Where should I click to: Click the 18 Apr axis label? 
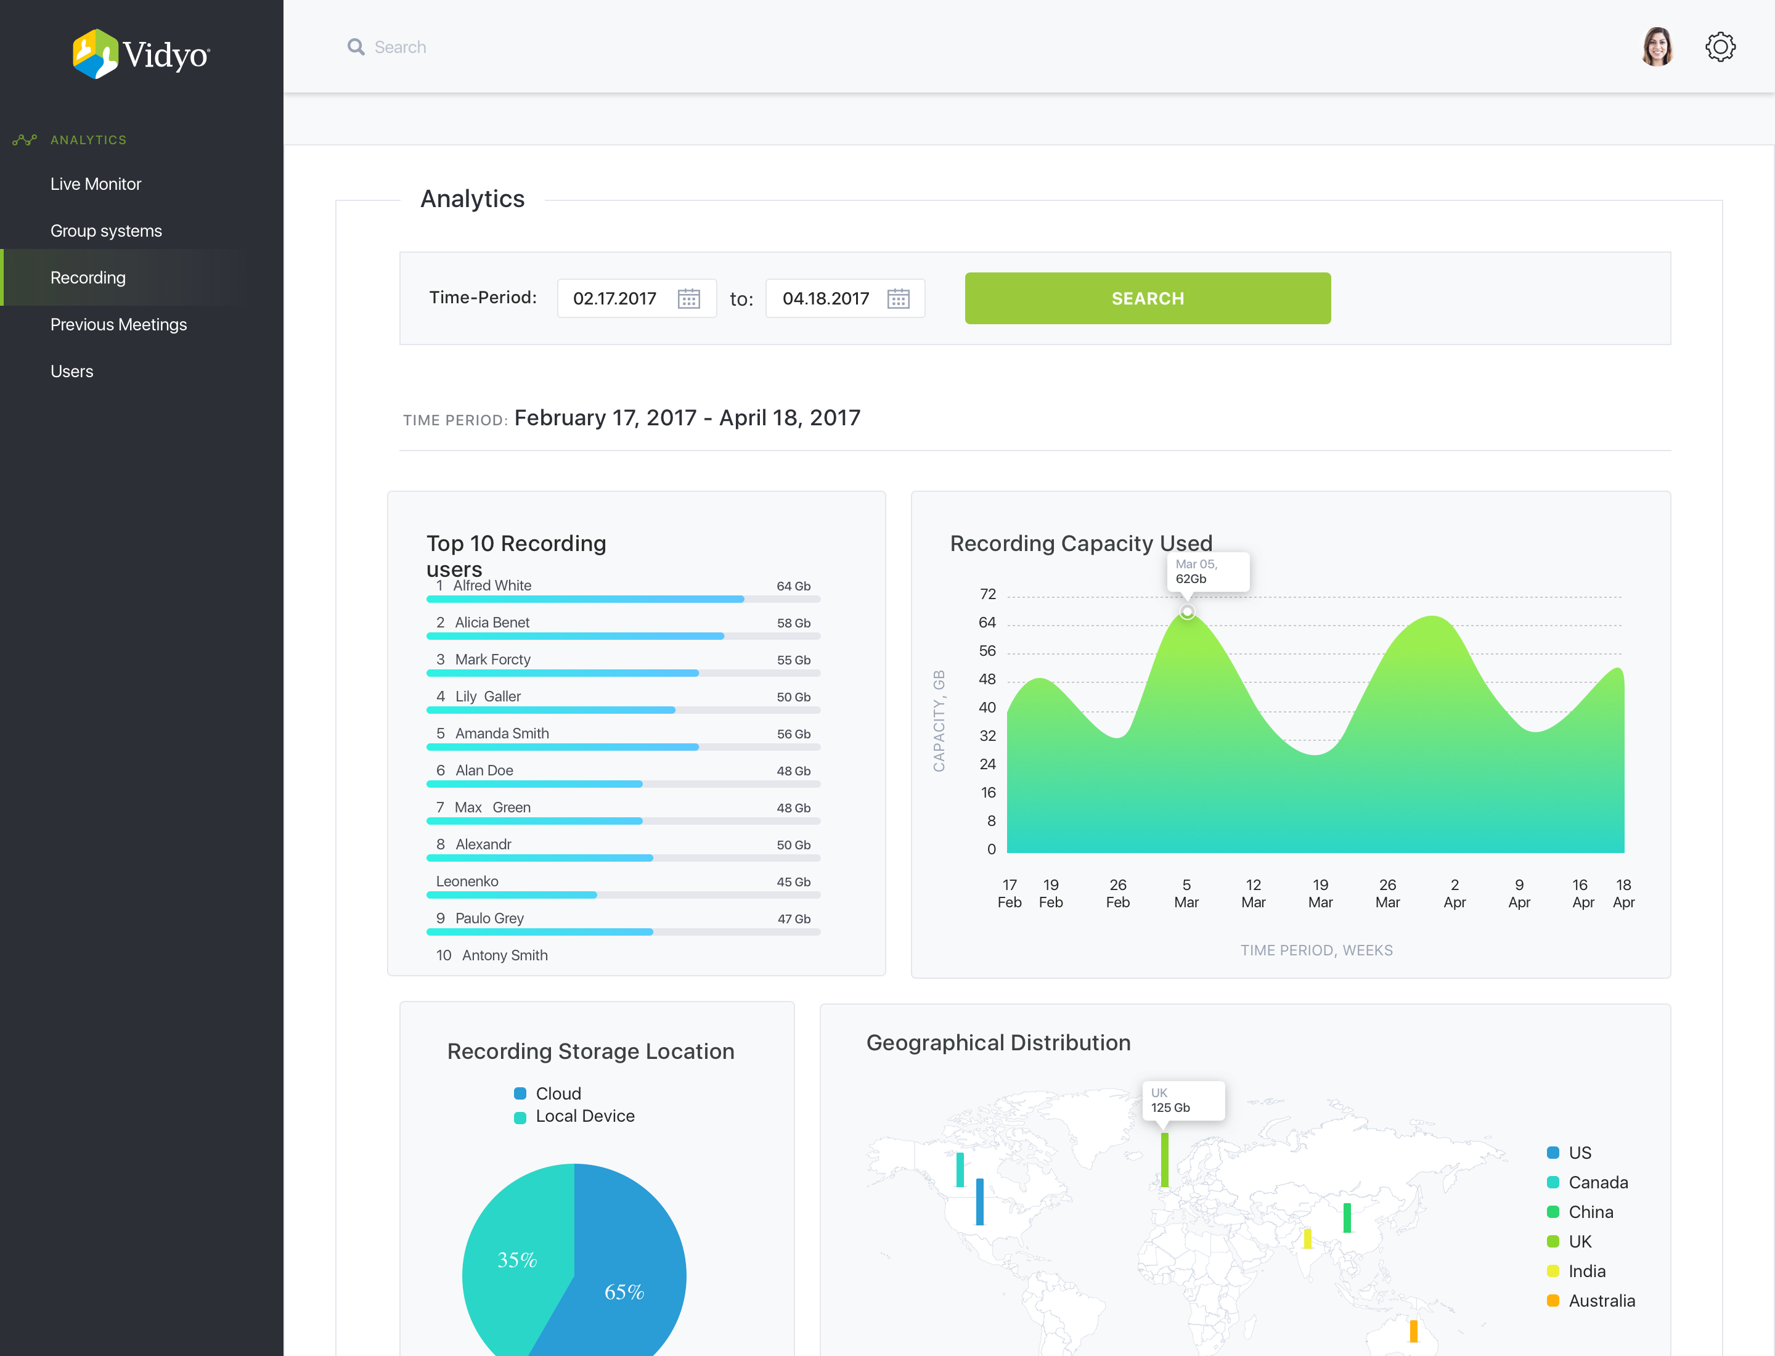click(x=1623, y=894)
